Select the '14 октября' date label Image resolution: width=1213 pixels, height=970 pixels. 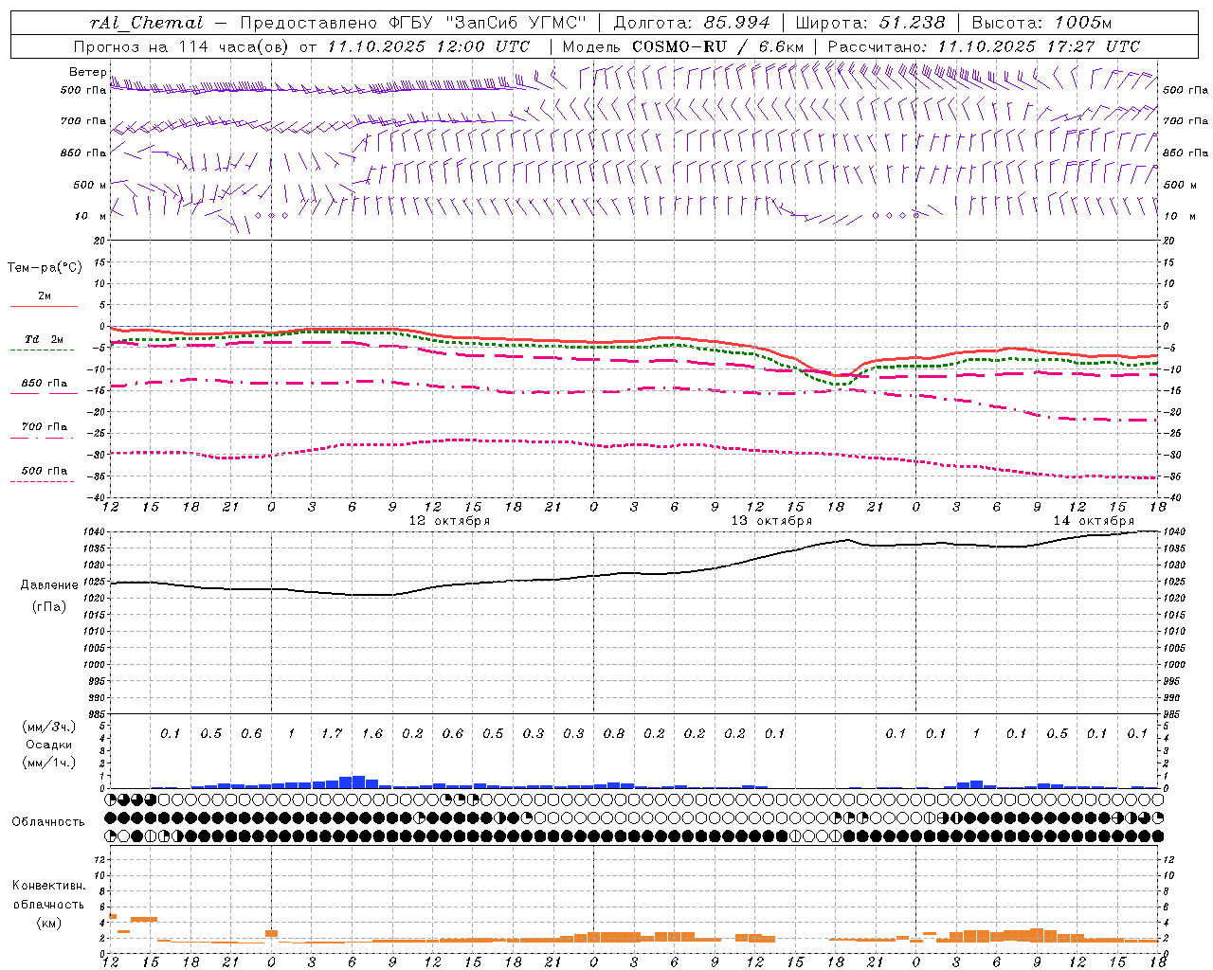pyautogui.click(x=1094, y=521)
